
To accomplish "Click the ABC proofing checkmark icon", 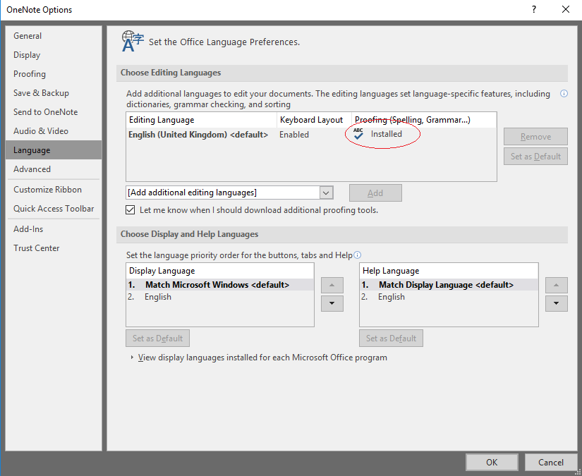I will [358, 134].
